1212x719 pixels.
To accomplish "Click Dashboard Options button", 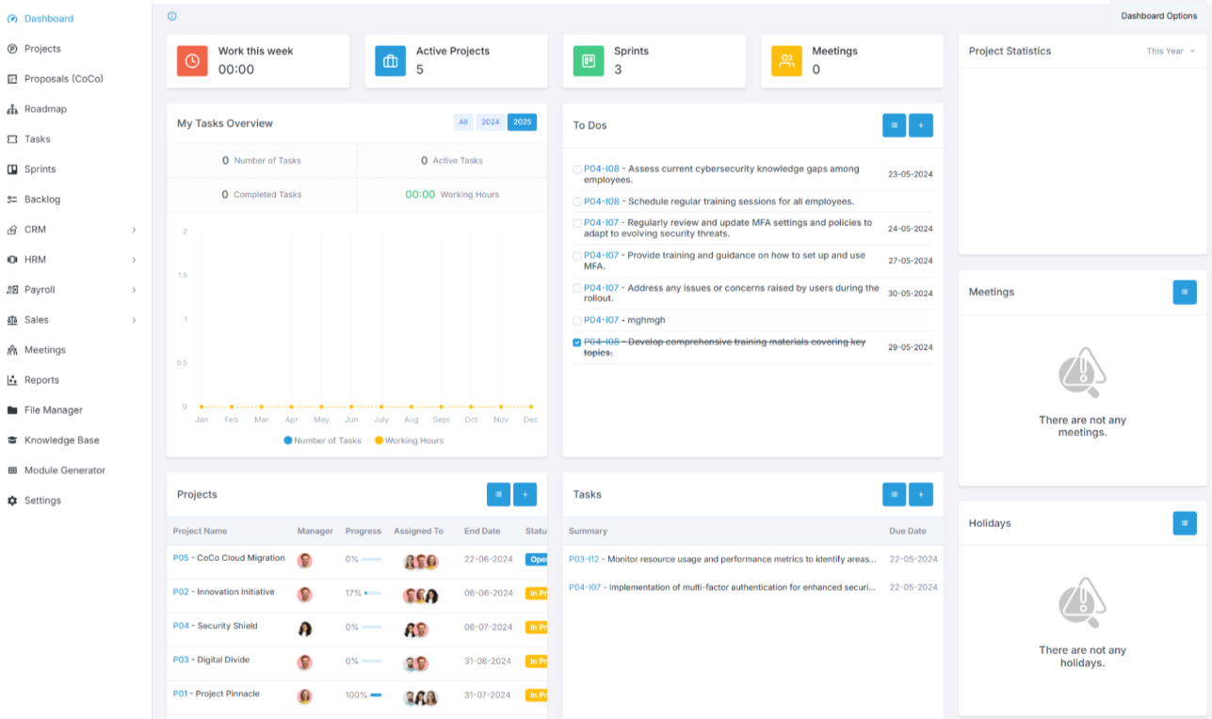I will (x=1158, y=16).
